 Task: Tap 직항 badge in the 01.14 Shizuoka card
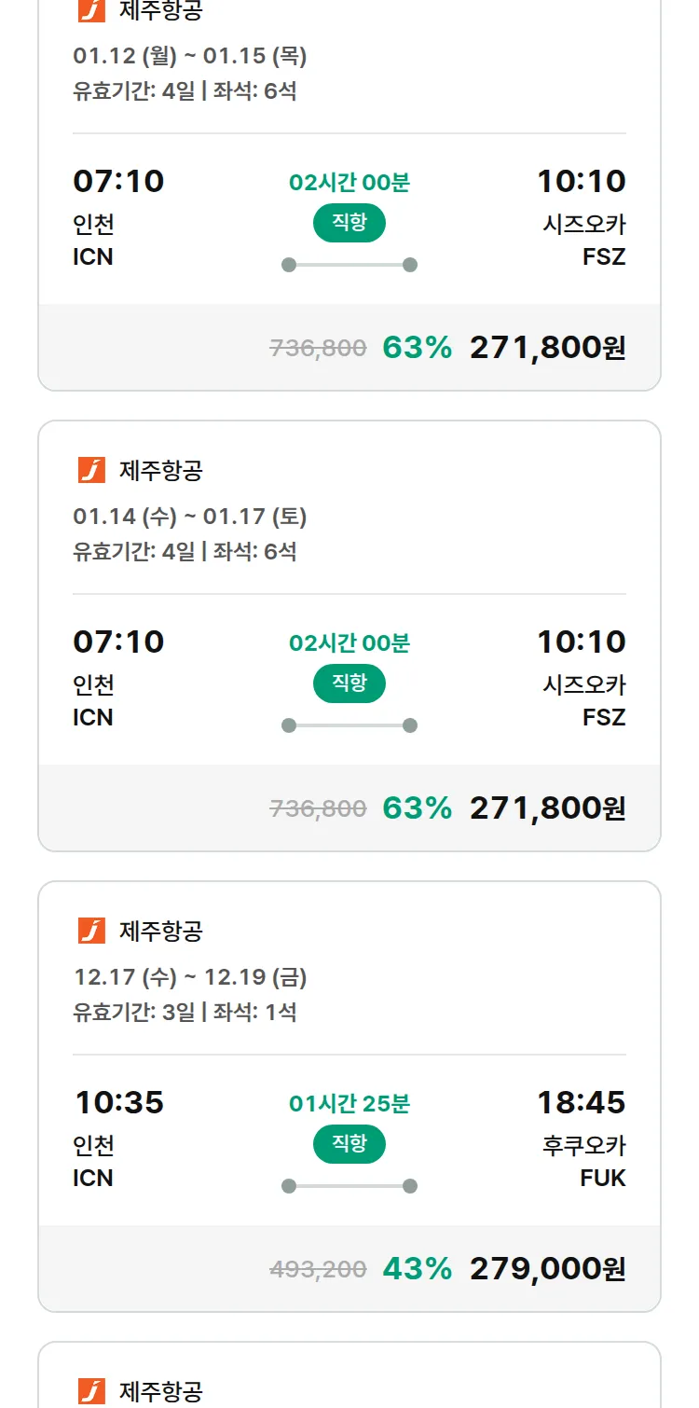pyautogui.click(x=349, y=683)
